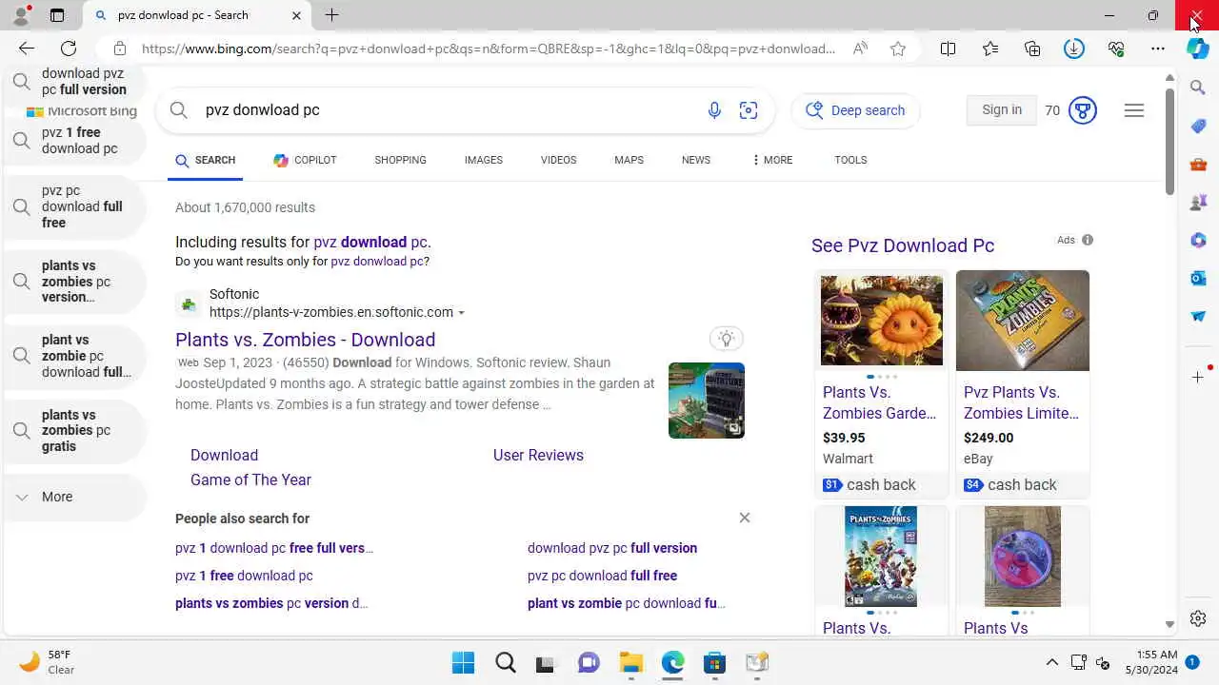Open browser Settings and more ellipsis
The width and height of the screenshot is (1219, 685).
(1158, 49)
